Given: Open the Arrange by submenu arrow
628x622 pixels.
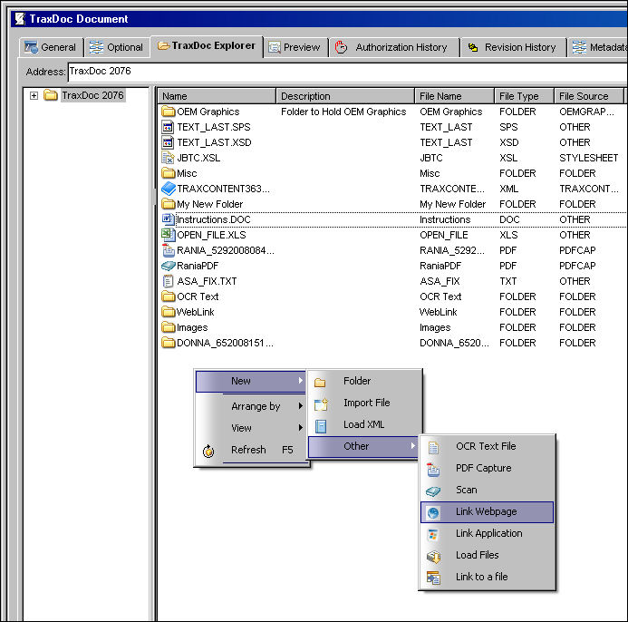Looking at the screenshot, I should (300, 406).
